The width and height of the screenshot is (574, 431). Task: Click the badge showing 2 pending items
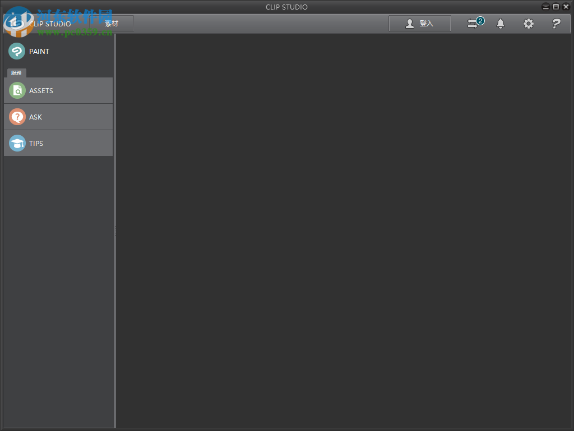coord(479,20)
